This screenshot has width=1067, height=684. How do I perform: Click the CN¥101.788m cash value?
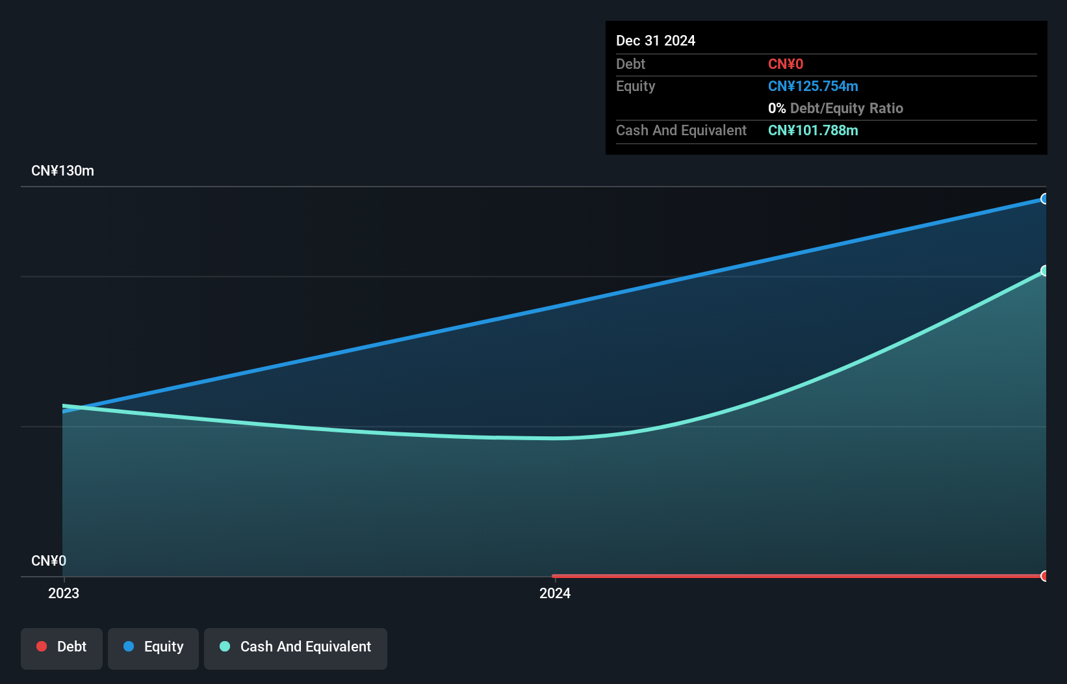tap(813, 131)
